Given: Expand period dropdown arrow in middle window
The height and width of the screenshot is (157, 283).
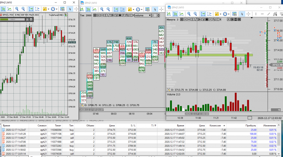Looking at the screenshot, I should click(142, 10).
